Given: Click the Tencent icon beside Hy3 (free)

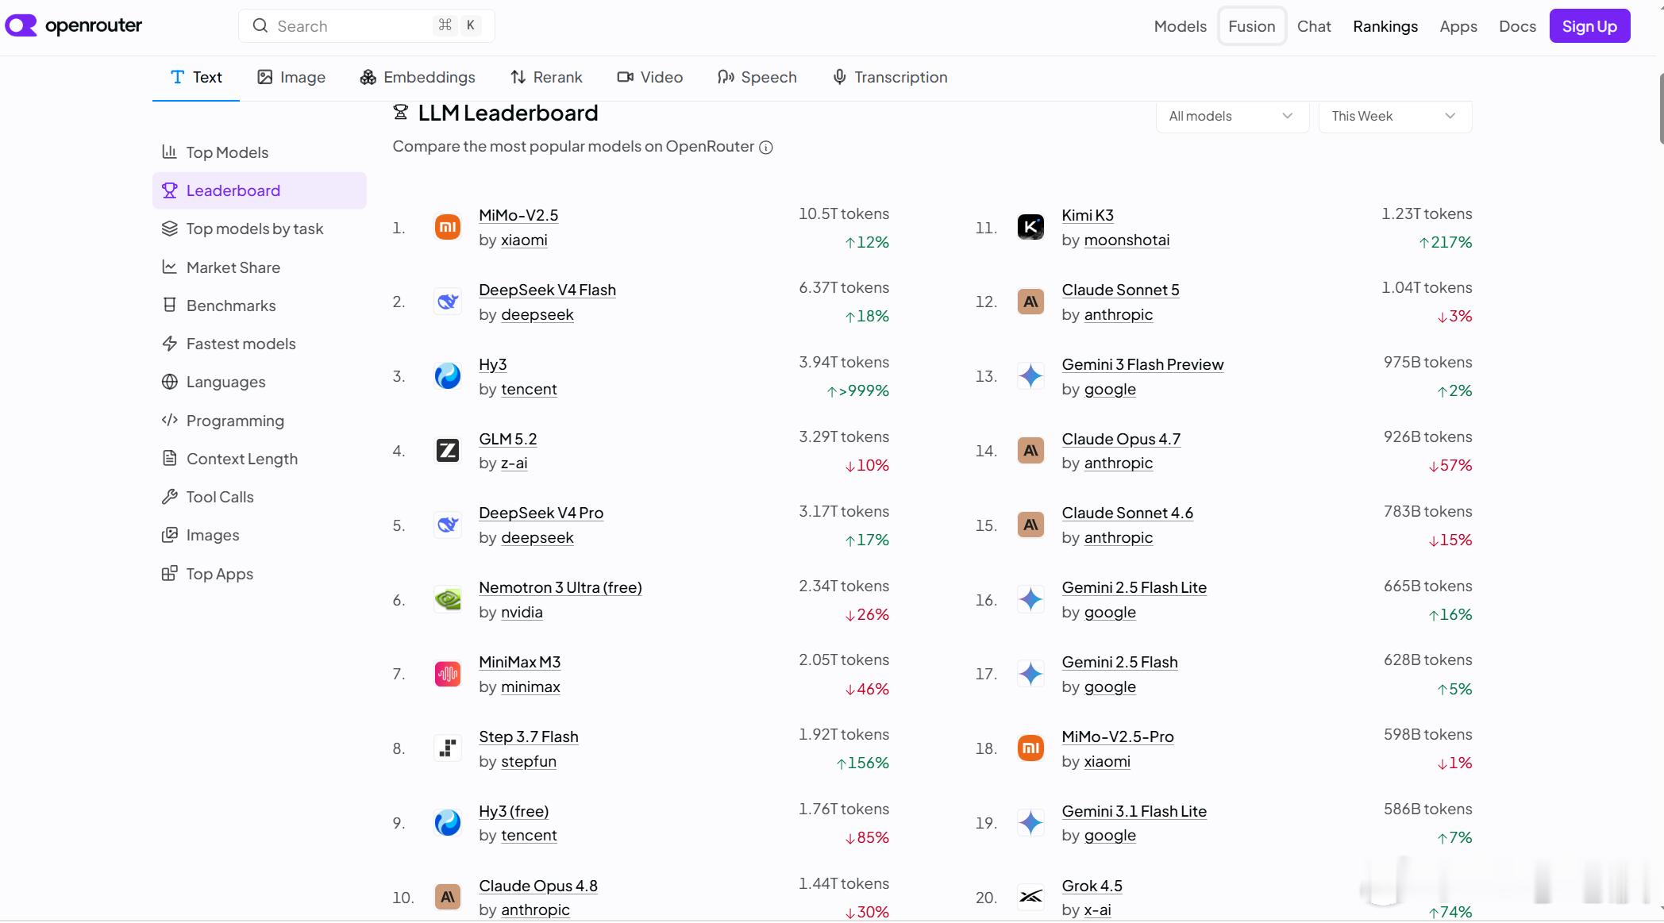Looking at the screenshot, I should [x=448, y=823].
